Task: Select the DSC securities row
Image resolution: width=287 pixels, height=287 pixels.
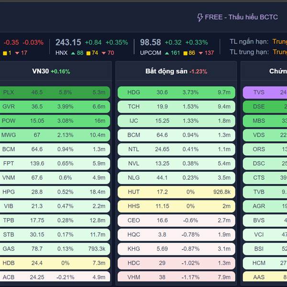Action: (265, 164)
